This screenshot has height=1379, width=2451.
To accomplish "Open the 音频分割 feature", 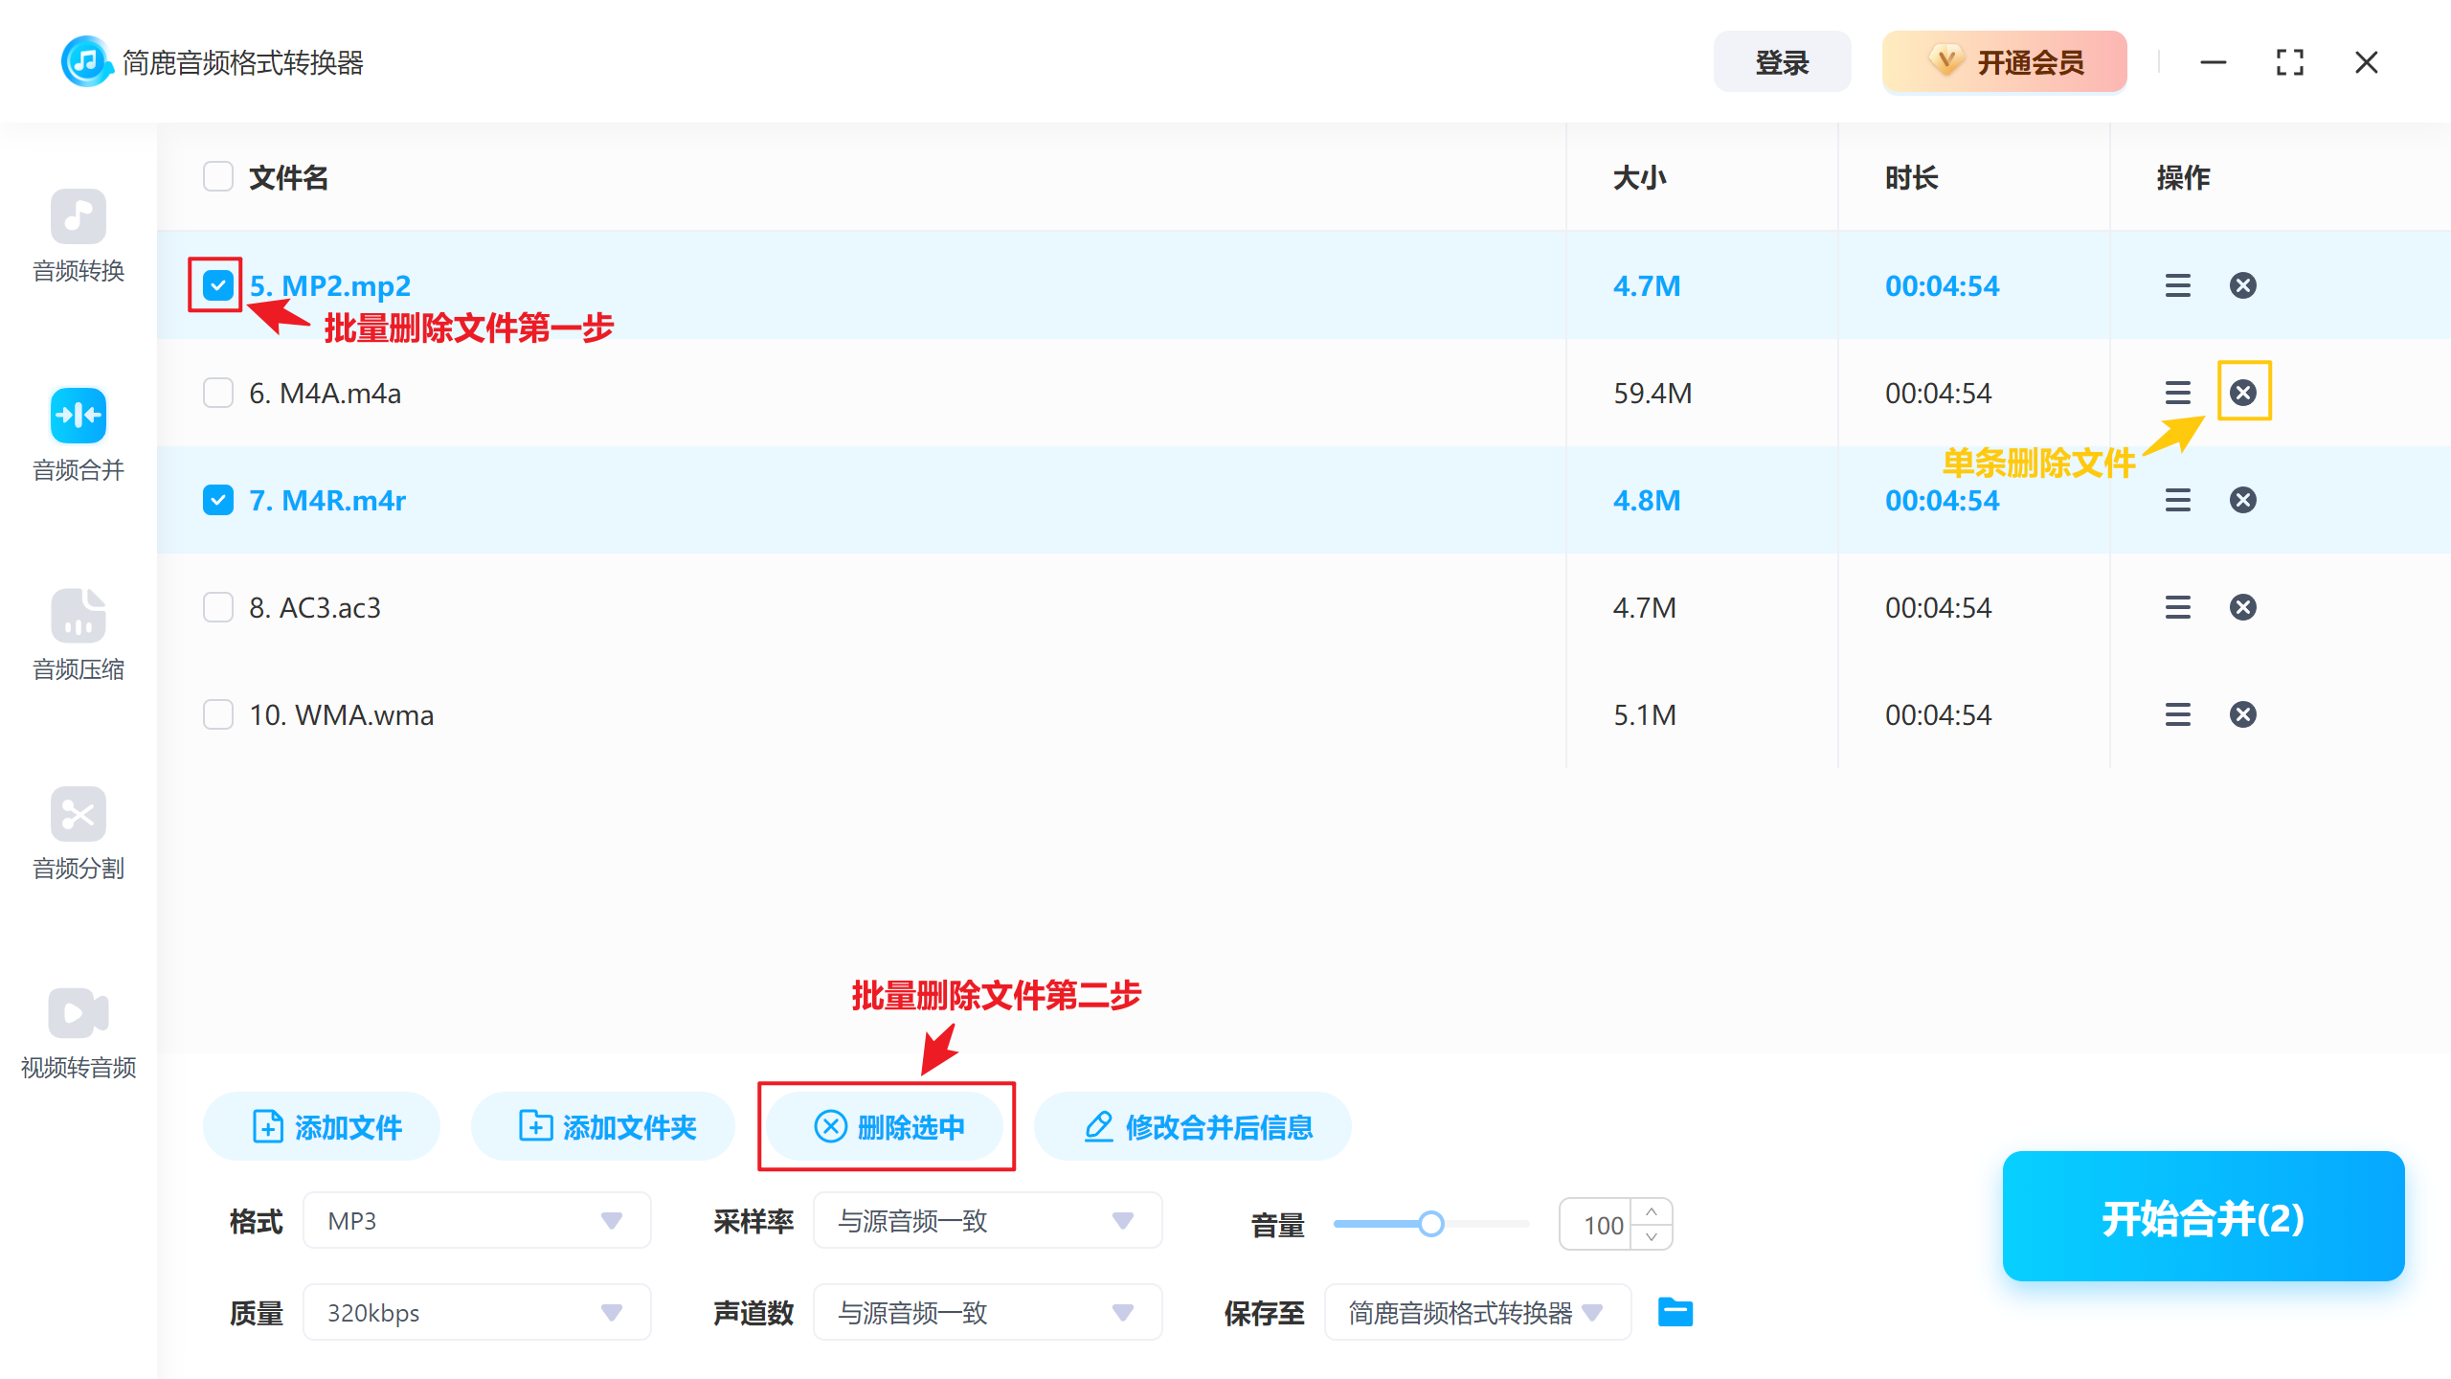I will [x=78, y=834].
